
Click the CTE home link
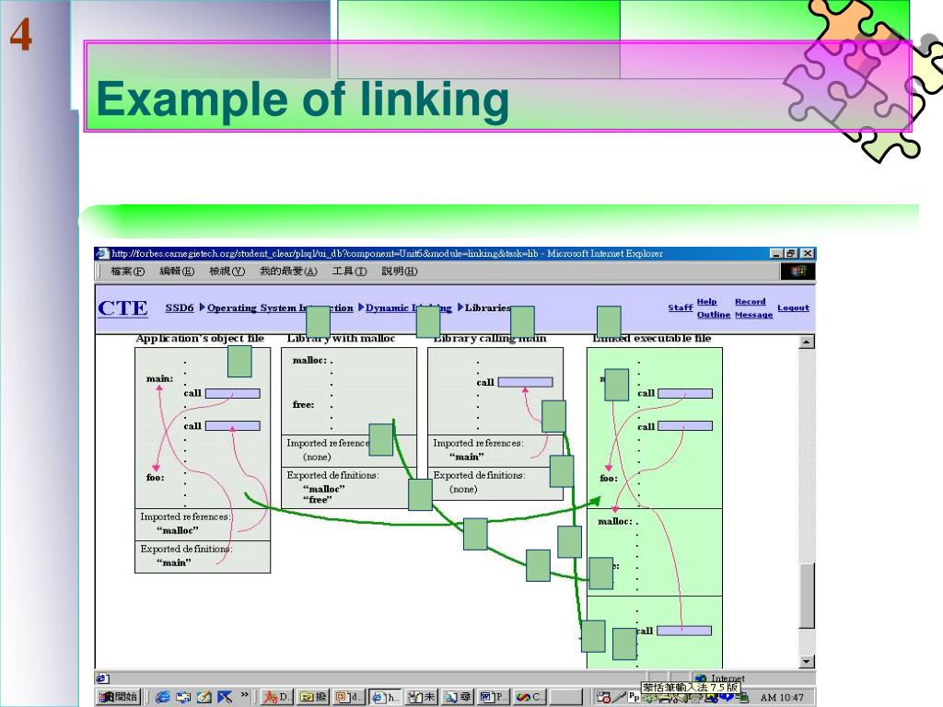(122, 307)
